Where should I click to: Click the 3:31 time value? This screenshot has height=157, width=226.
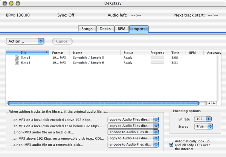[x=174, y=63]
